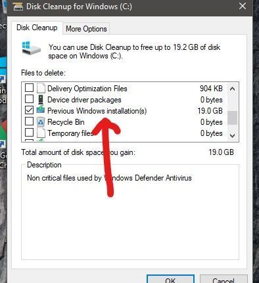
Task: Select the Temporary files row text
Action: point(70,133)
